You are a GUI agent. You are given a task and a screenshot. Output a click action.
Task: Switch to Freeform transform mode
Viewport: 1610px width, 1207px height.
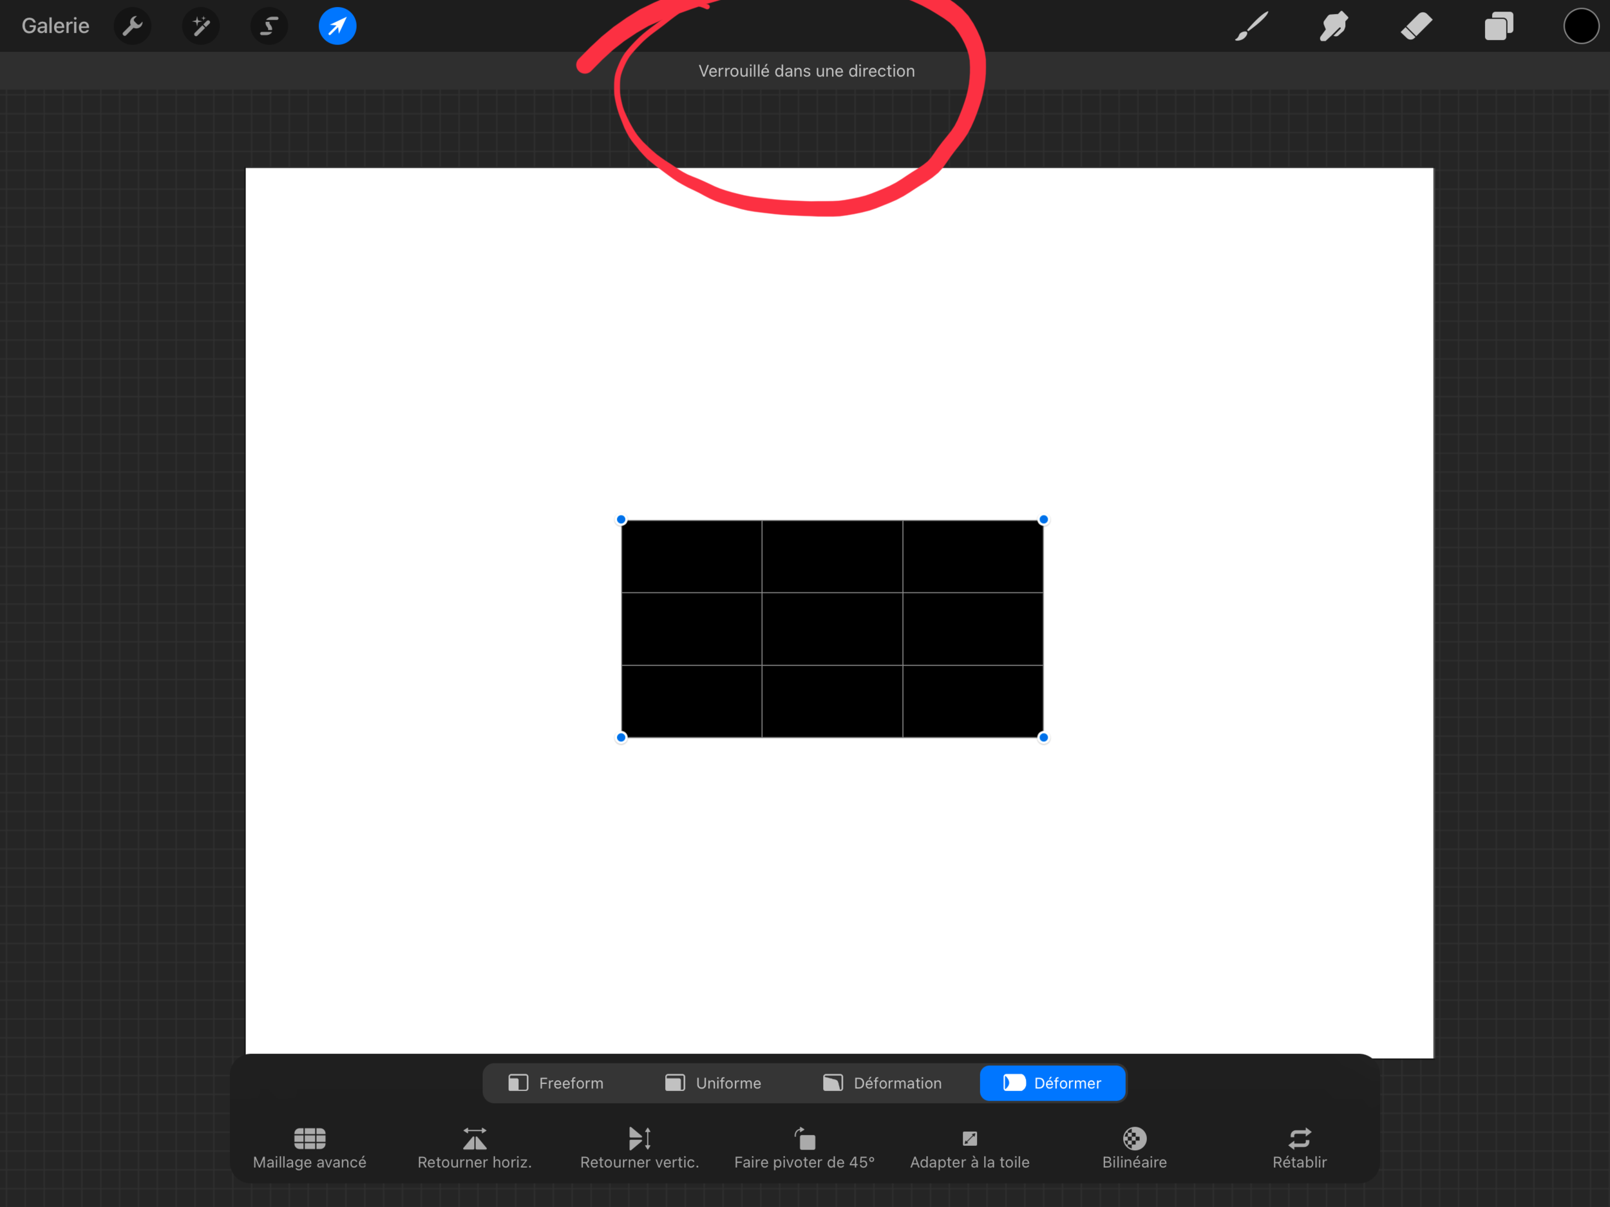556,1083
